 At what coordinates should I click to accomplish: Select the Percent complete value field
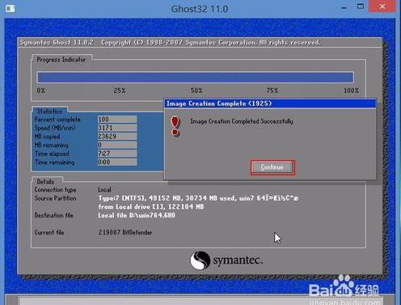pos(117,119)
